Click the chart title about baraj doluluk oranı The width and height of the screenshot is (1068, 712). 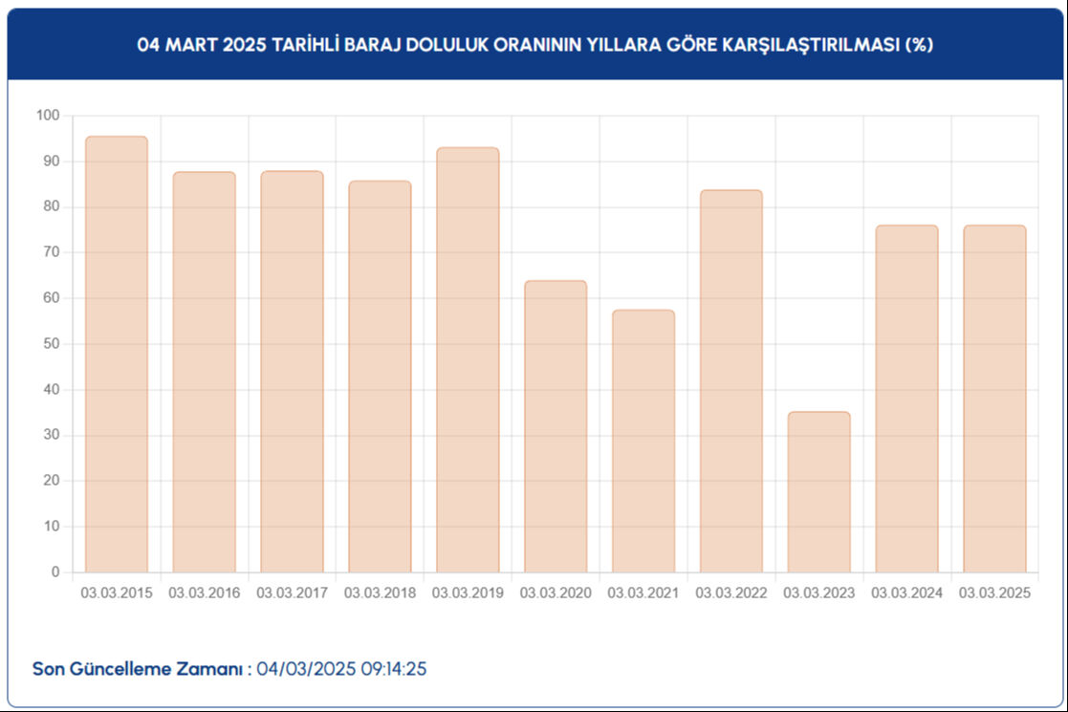click(x=534, y=42)
